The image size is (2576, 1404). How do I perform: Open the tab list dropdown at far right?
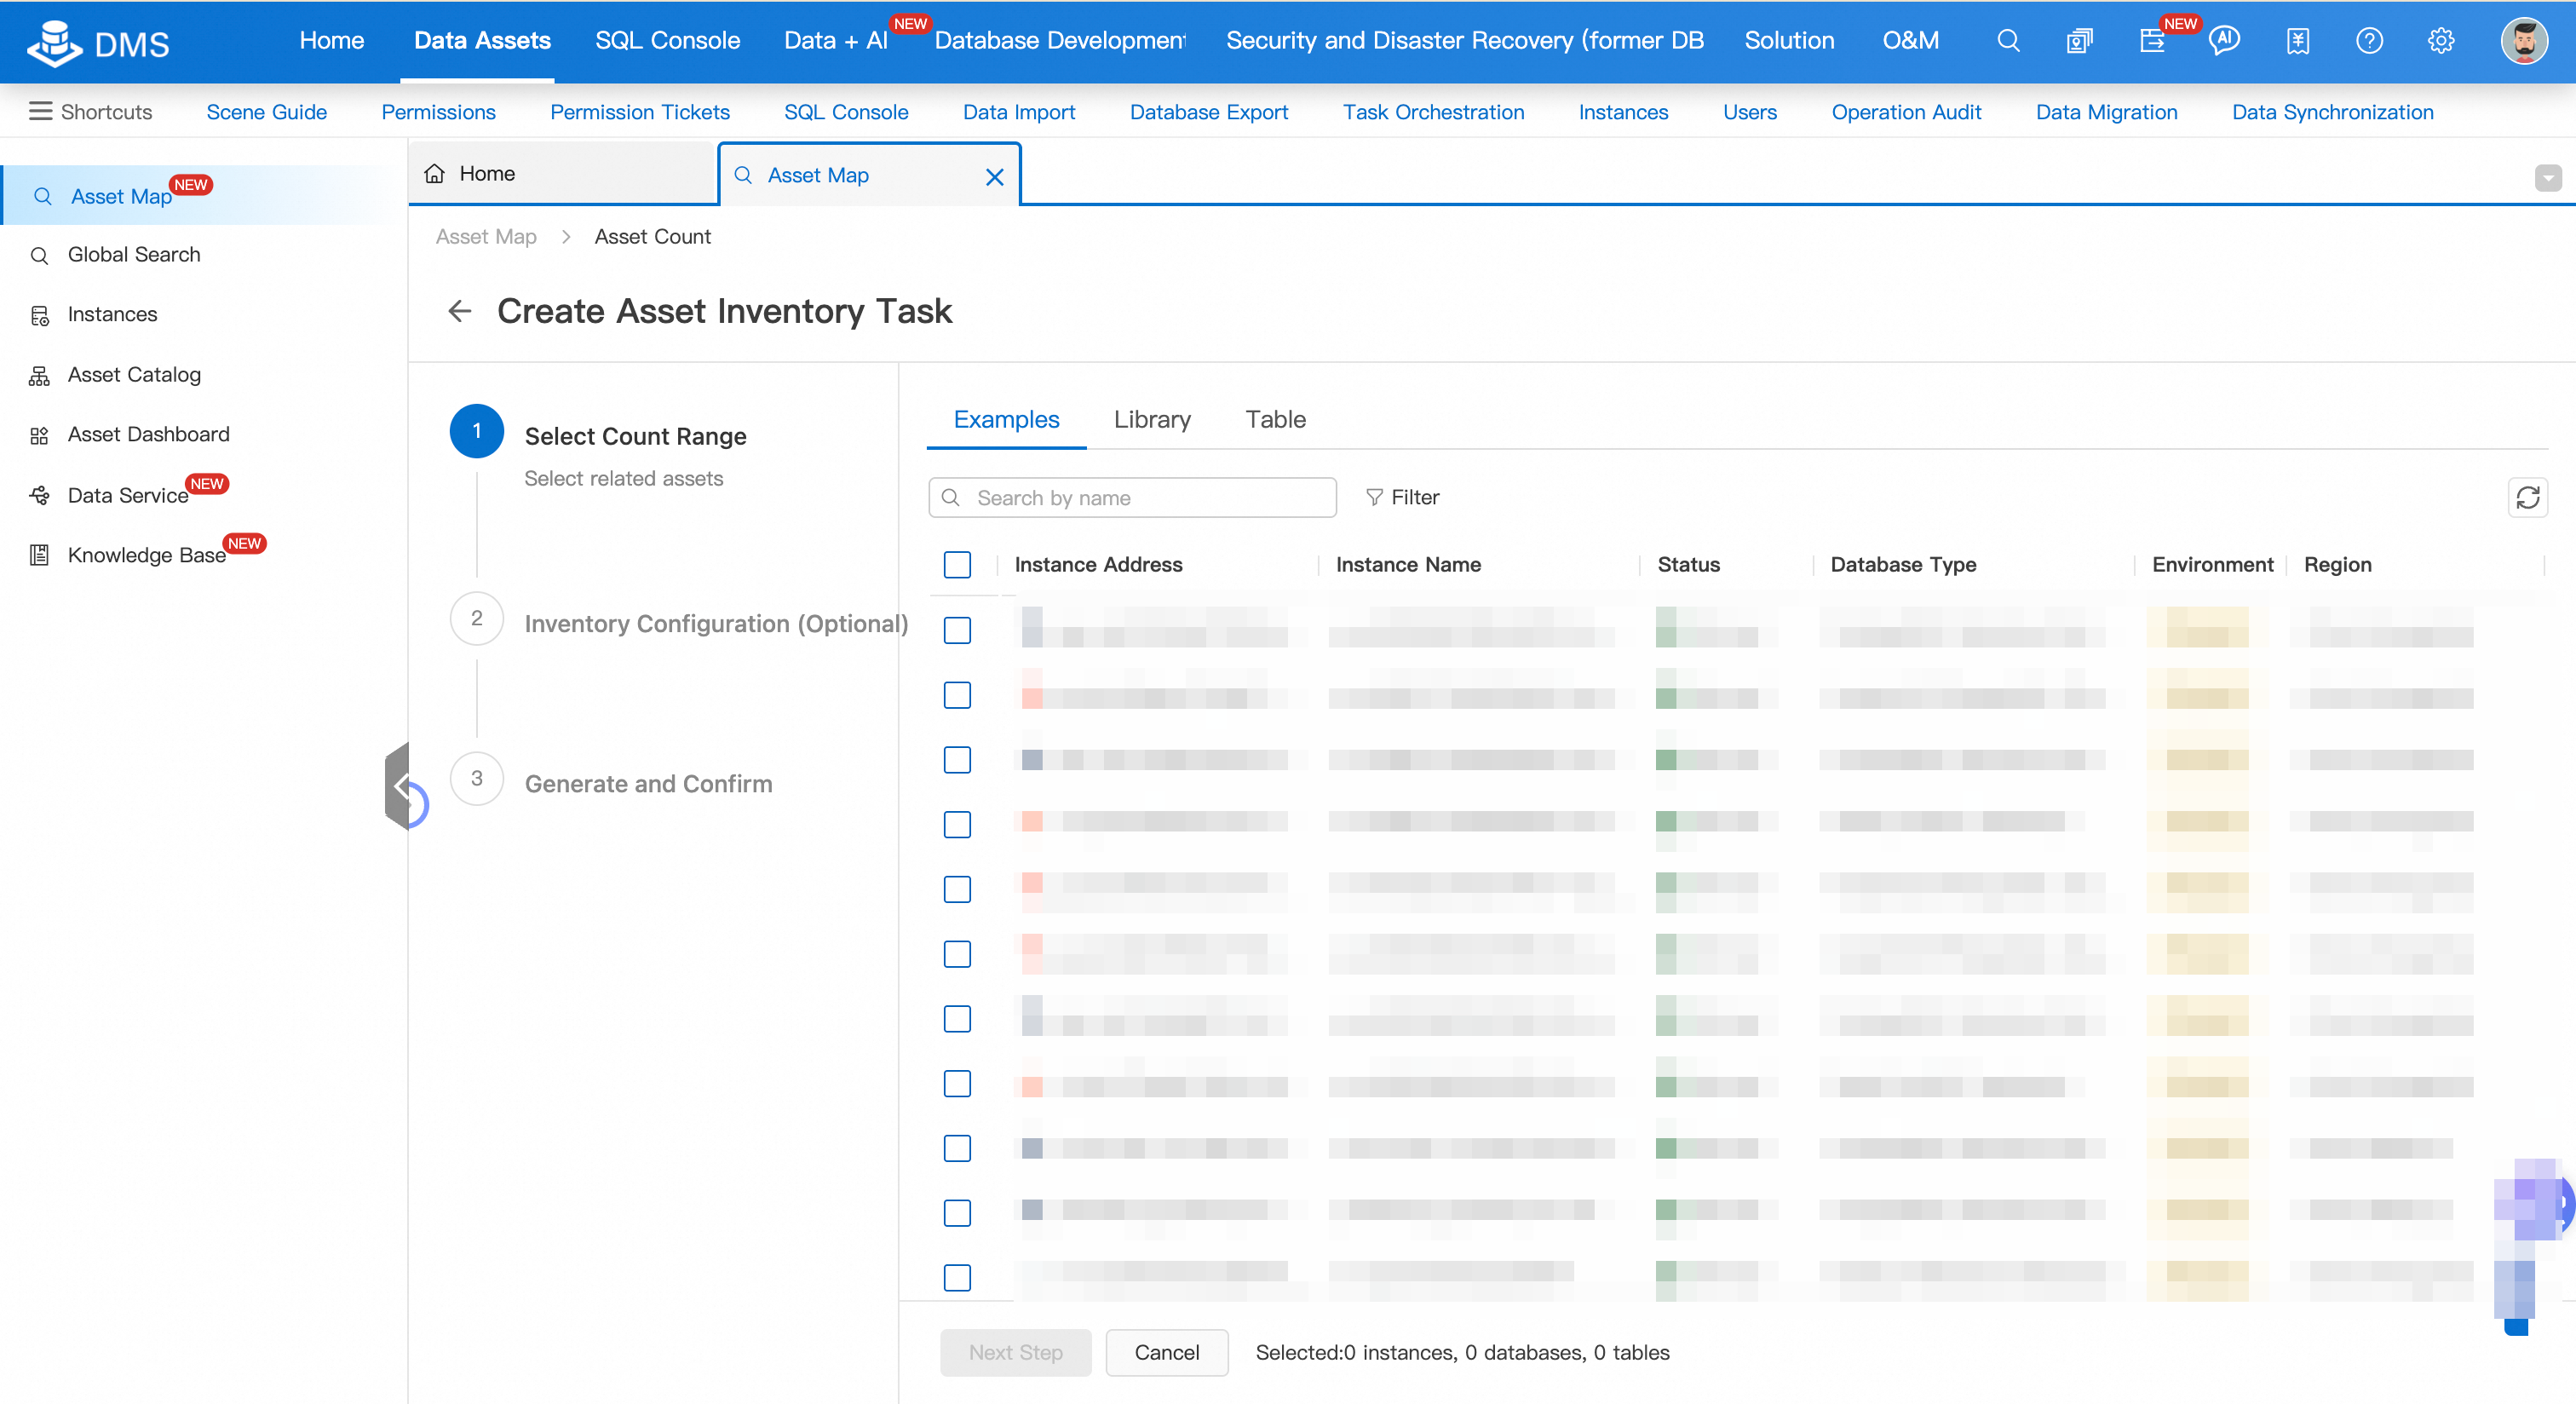click(2548, 178)
